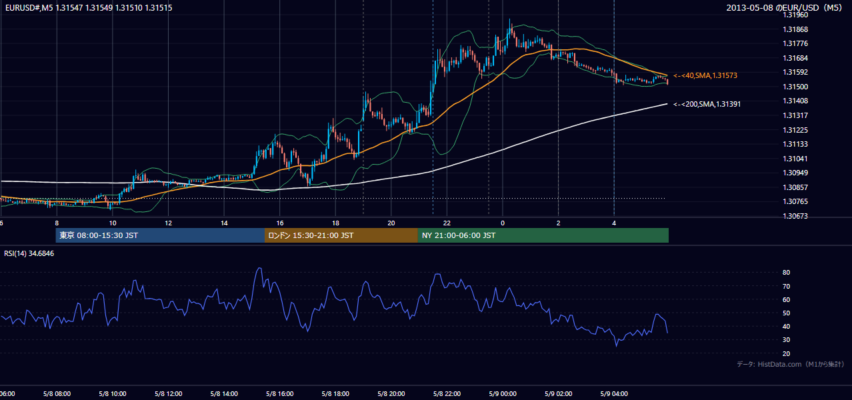This screenshot has width=852, height=400.
Task: Click the 5/9 00:00 time axis label
Action: pyautogui.click(x=502, y=394)
